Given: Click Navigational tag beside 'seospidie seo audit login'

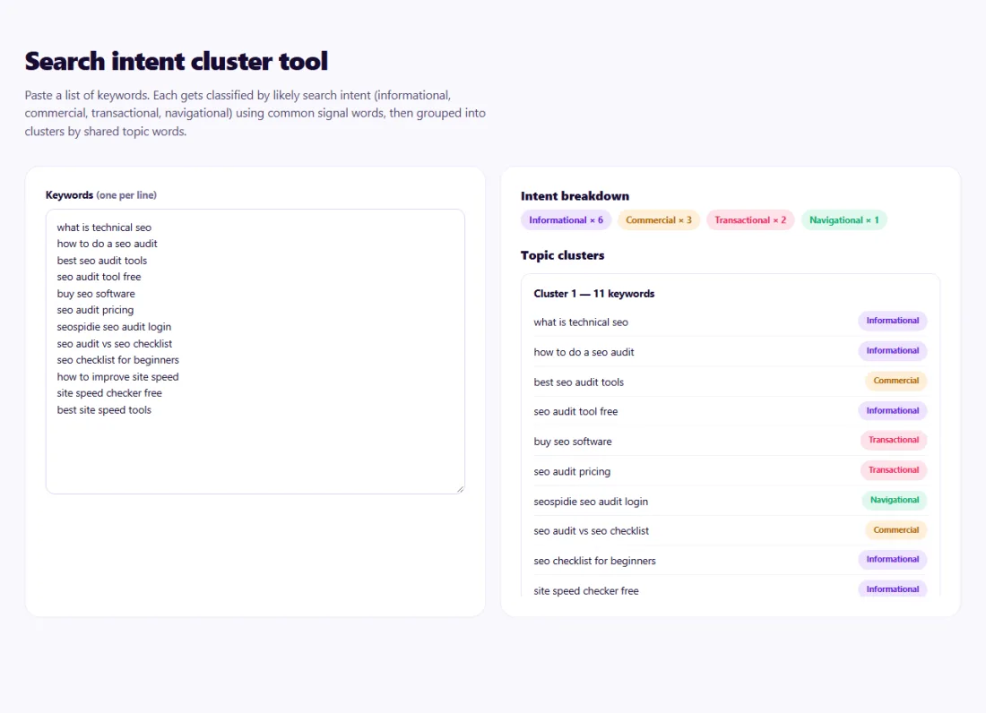Looking at the screenshot, I should coord(895,500).
